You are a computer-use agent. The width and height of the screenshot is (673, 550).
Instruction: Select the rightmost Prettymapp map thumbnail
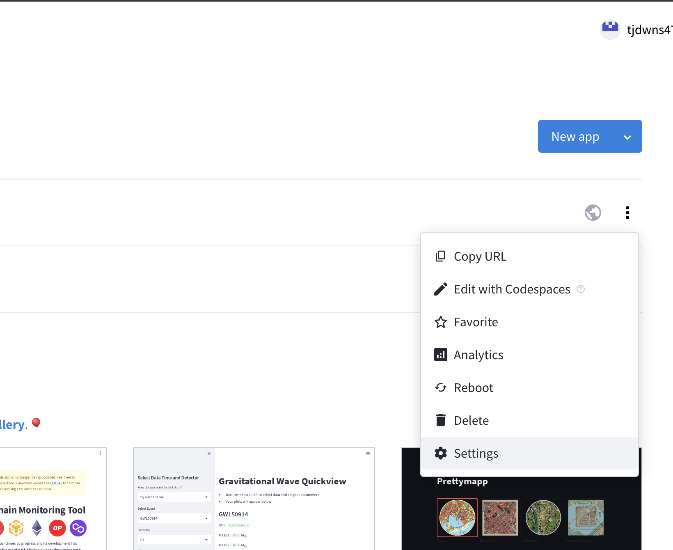point(586,518)
